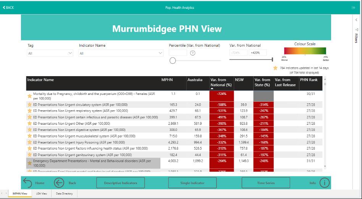This screenshot has height=199, width=362.
Task: Open the Single Indicator page
Action: pyautogui.click(x=192, y=183)
